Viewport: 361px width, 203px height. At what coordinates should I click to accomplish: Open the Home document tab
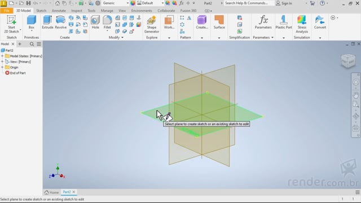coord(52,192)
